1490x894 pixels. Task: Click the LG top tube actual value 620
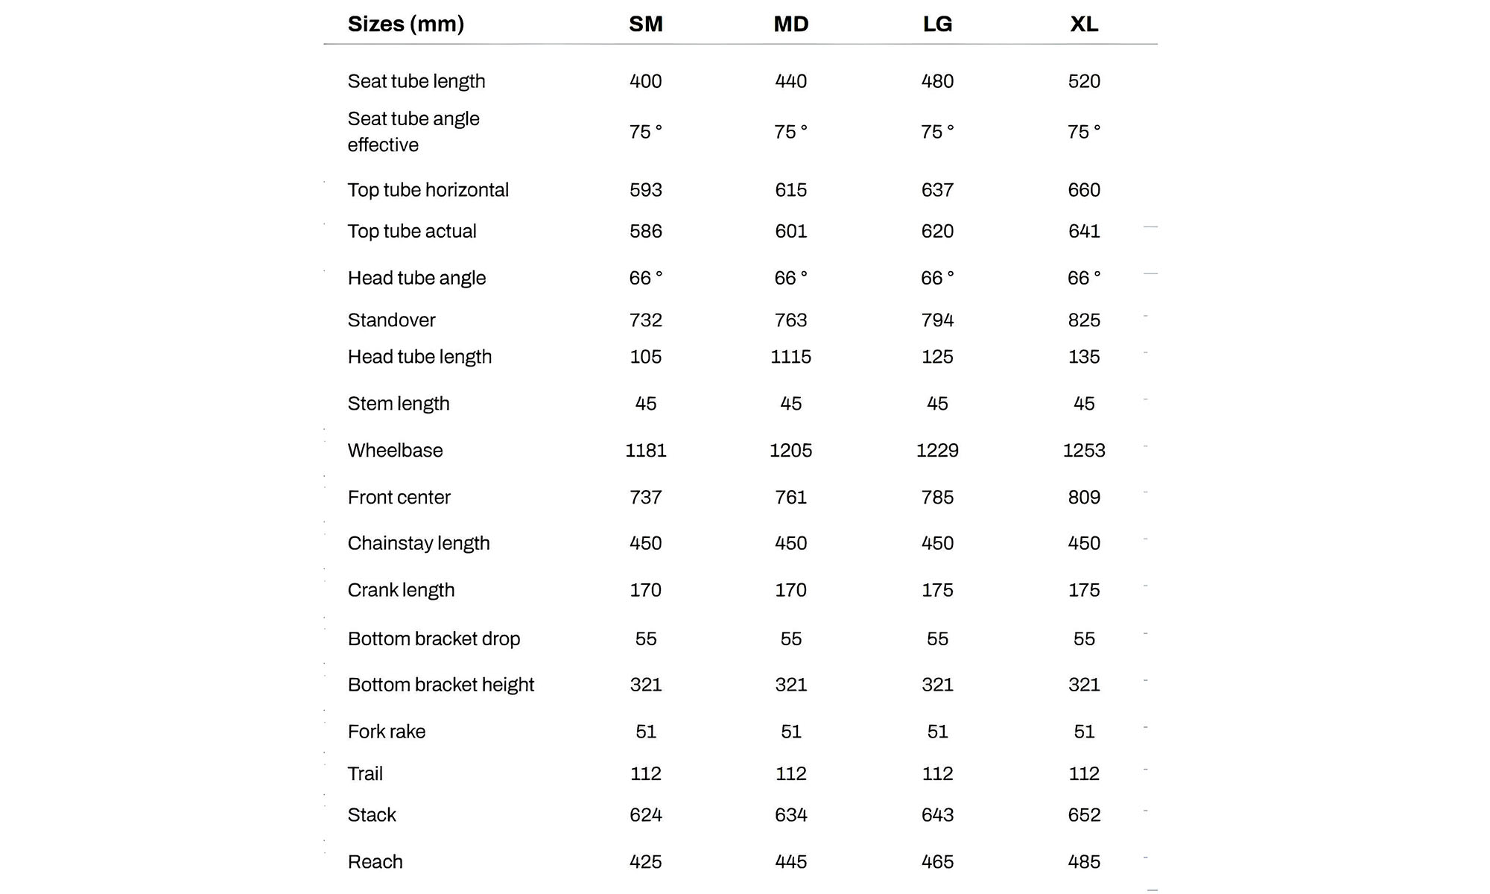tap(937, 232)
